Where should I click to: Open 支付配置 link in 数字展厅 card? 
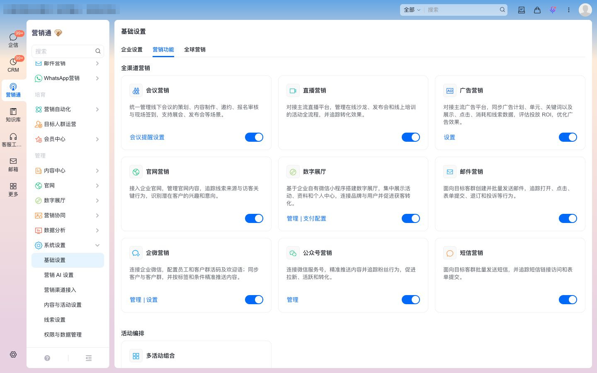tap(315, 218)
